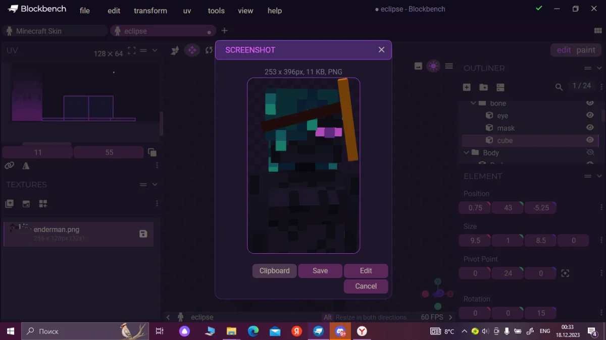606x340 pixels.
Task: Click the copy icon beside UV value 55
Action: click(x=152, y=152)
